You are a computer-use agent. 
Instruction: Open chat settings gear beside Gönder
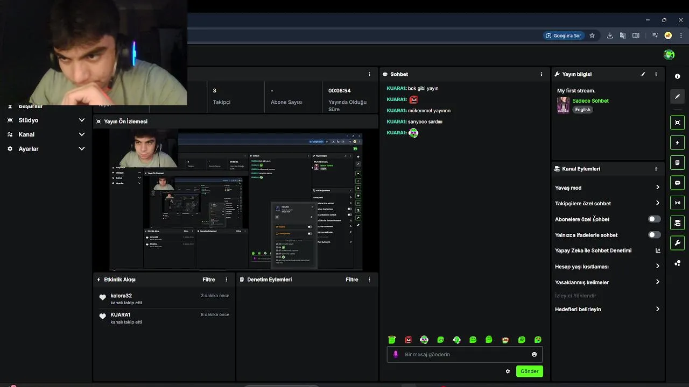508,371
